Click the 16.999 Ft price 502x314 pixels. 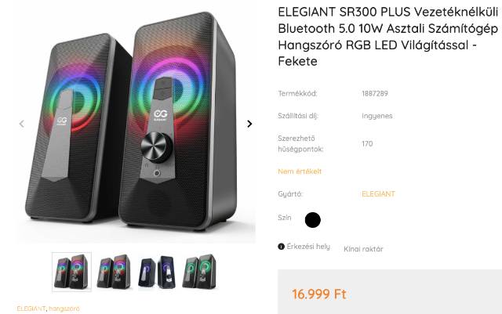319,294
